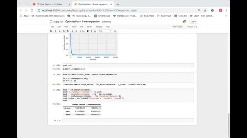Open the Greenhouse bookmark
The image size is (247, 138).
click(x=102, y=16)
